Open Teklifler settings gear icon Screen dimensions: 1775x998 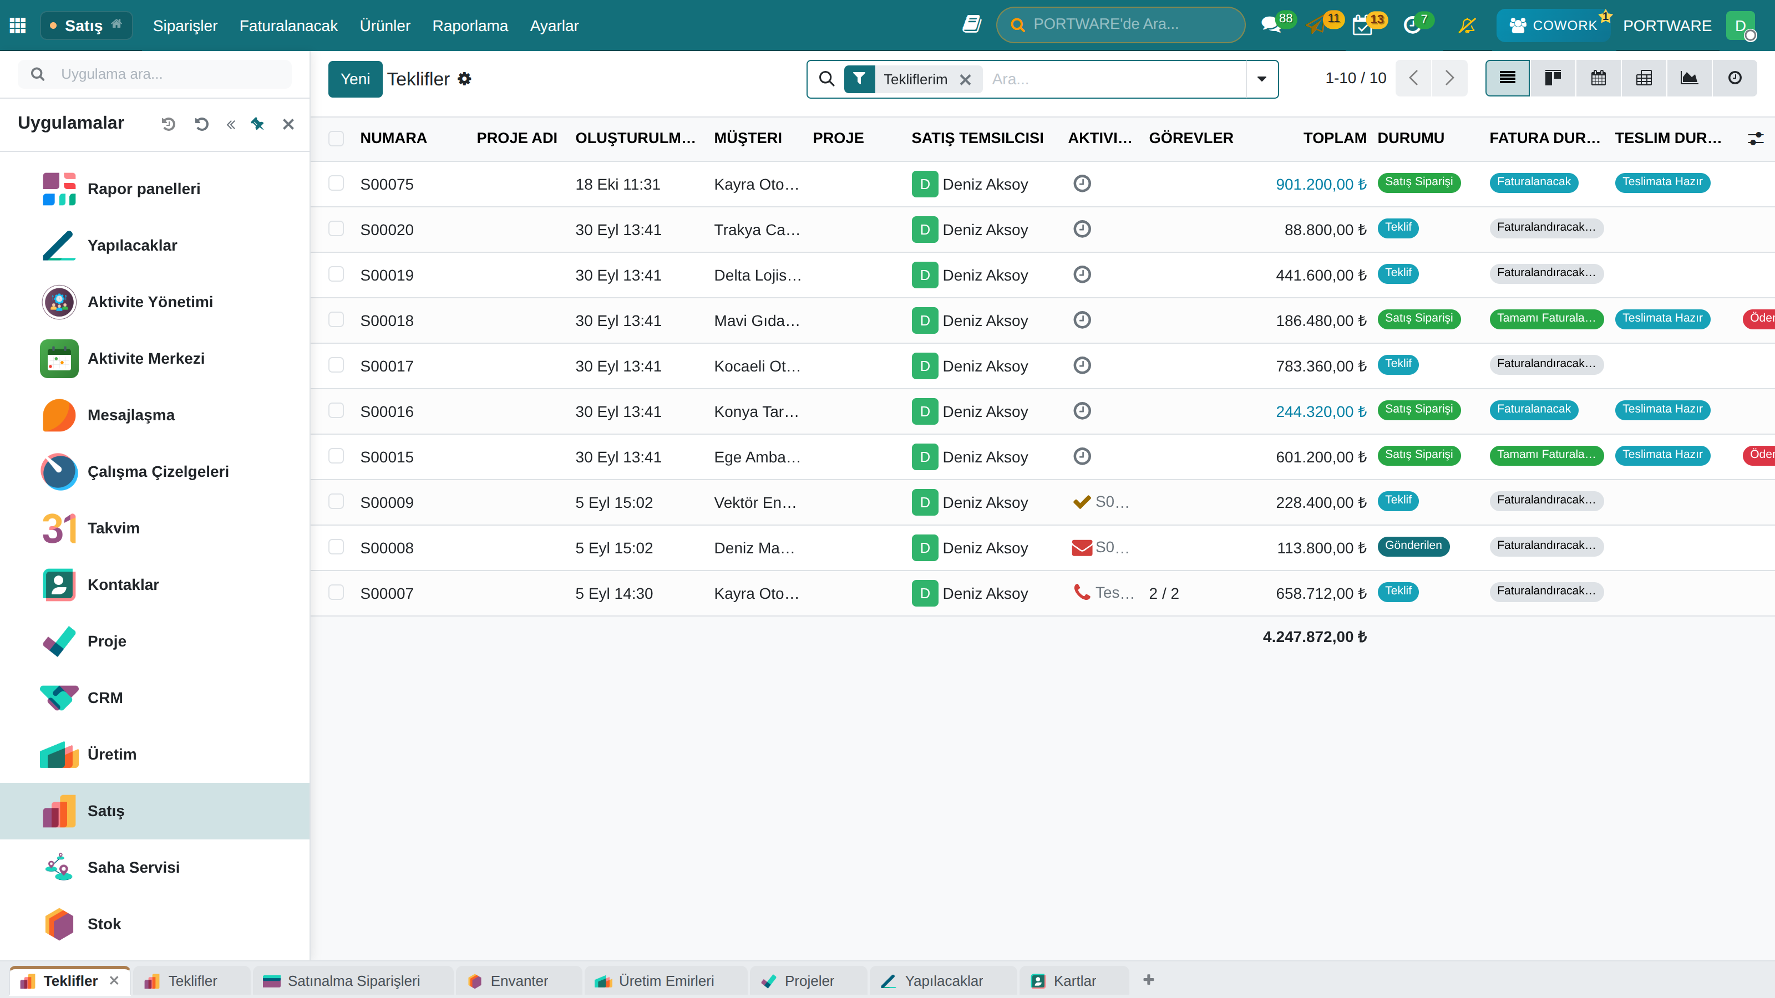pyautogui.click(x=464, y=79)
